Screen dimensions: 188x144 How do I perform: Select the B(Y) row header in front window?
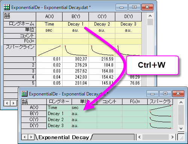(34, 114)
